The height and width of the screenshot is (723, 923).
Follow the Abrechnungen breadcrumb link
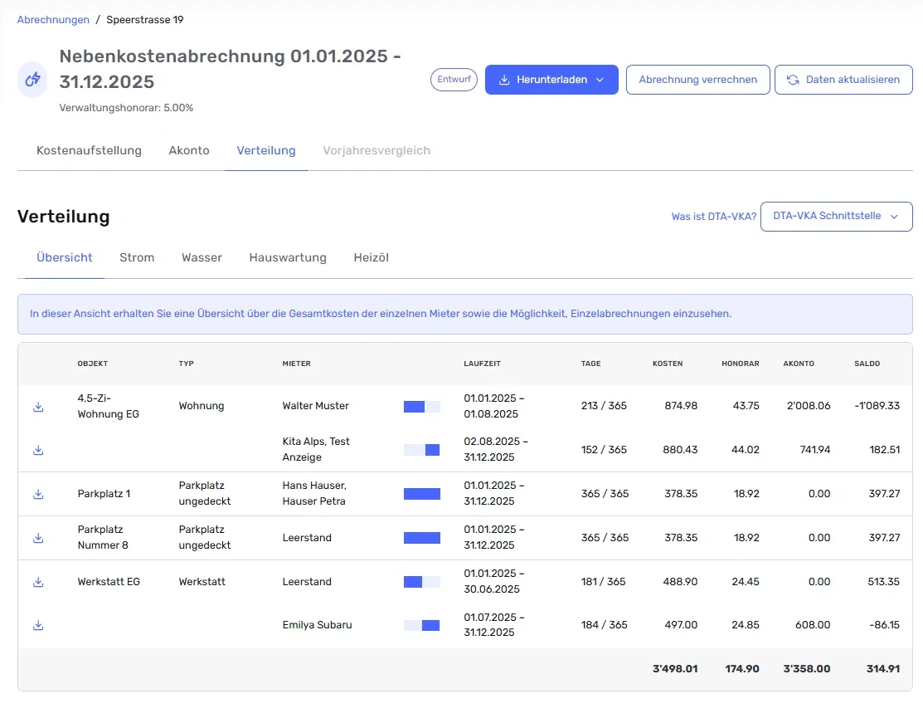pyautogui.click(x=53, y=19)
